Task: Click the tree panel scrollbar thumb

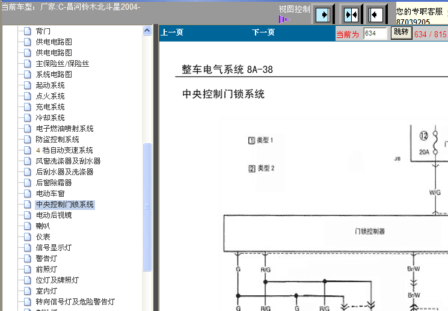Action: click(x=147, y=207)
